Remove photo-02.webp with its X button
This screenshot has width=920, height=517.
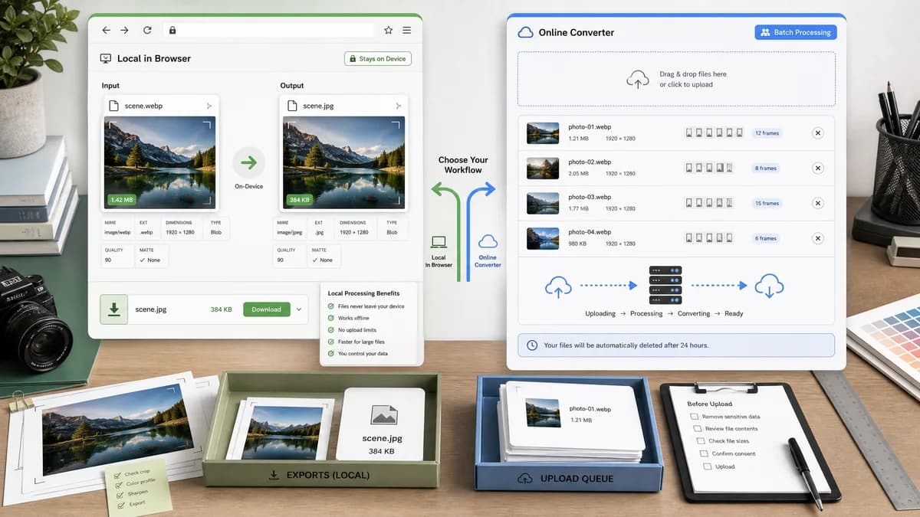817,168
